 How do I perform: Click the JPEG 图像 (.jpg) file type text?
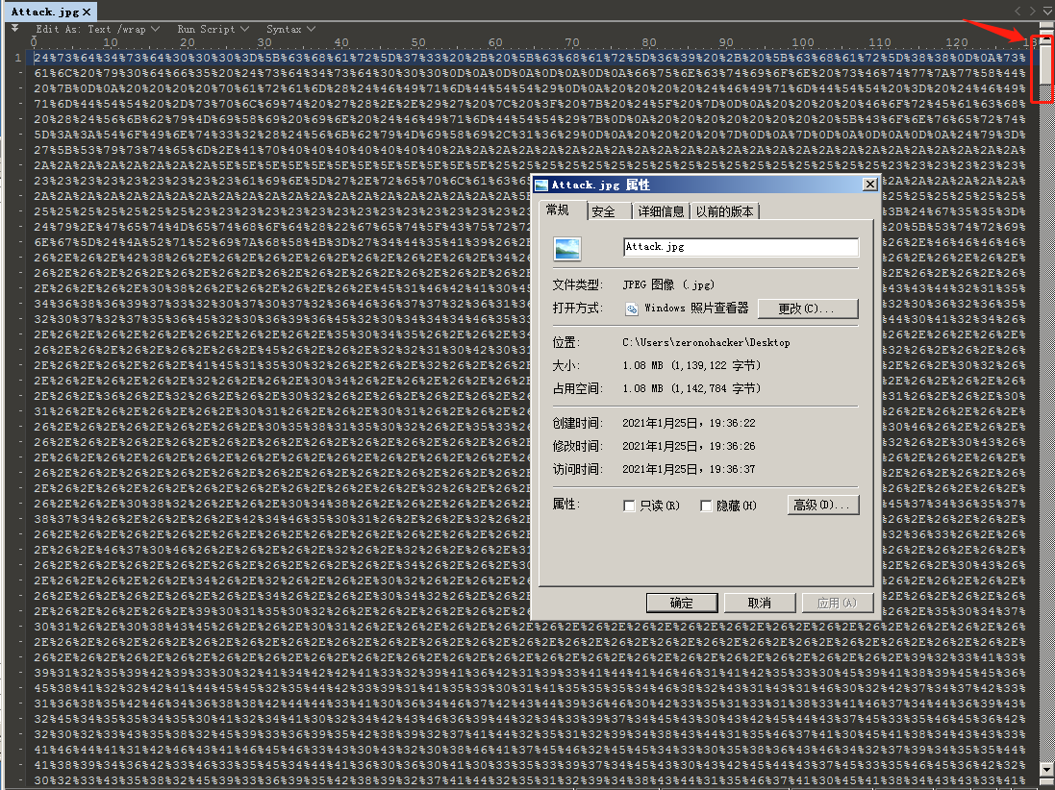coord(668,284)
